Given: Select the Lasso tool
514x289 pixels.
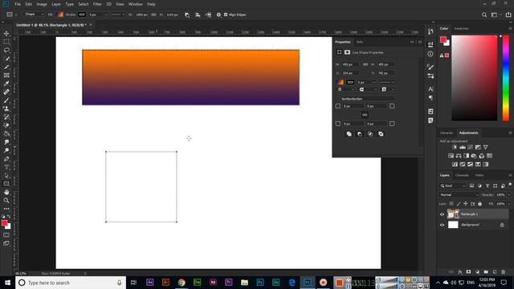Looking at the screenshot, I should pos(6,50).
